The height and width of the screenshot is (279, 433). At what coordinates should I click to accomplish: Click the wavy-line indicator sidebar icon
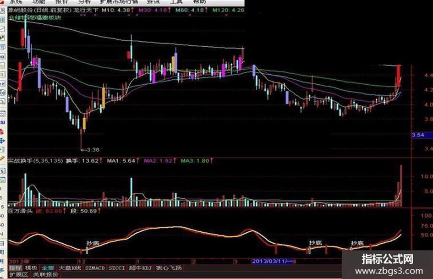tap(2, 114)
